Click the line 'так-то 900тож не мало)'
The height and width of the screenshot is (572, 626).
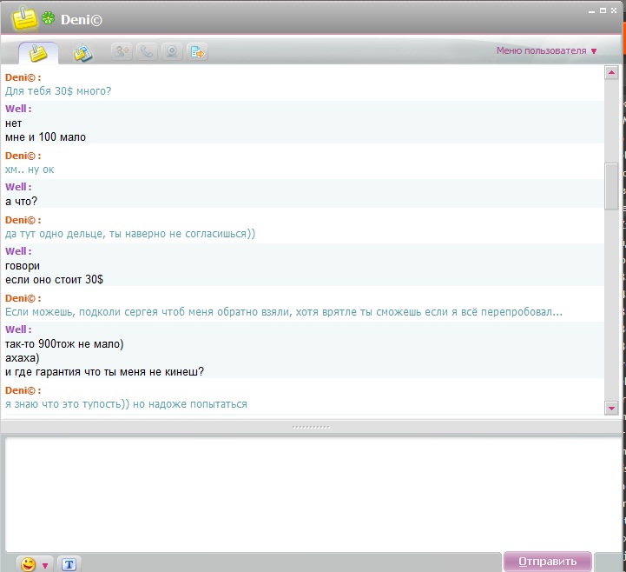[x=64, y=343]
